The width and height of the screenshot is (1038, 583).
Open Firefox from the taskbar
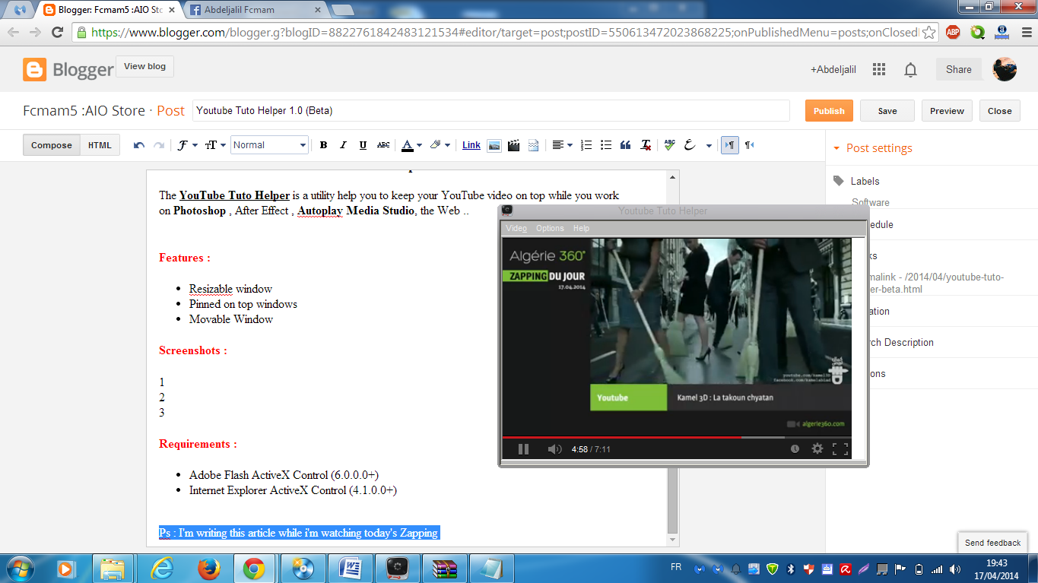(x=208, y=569)
